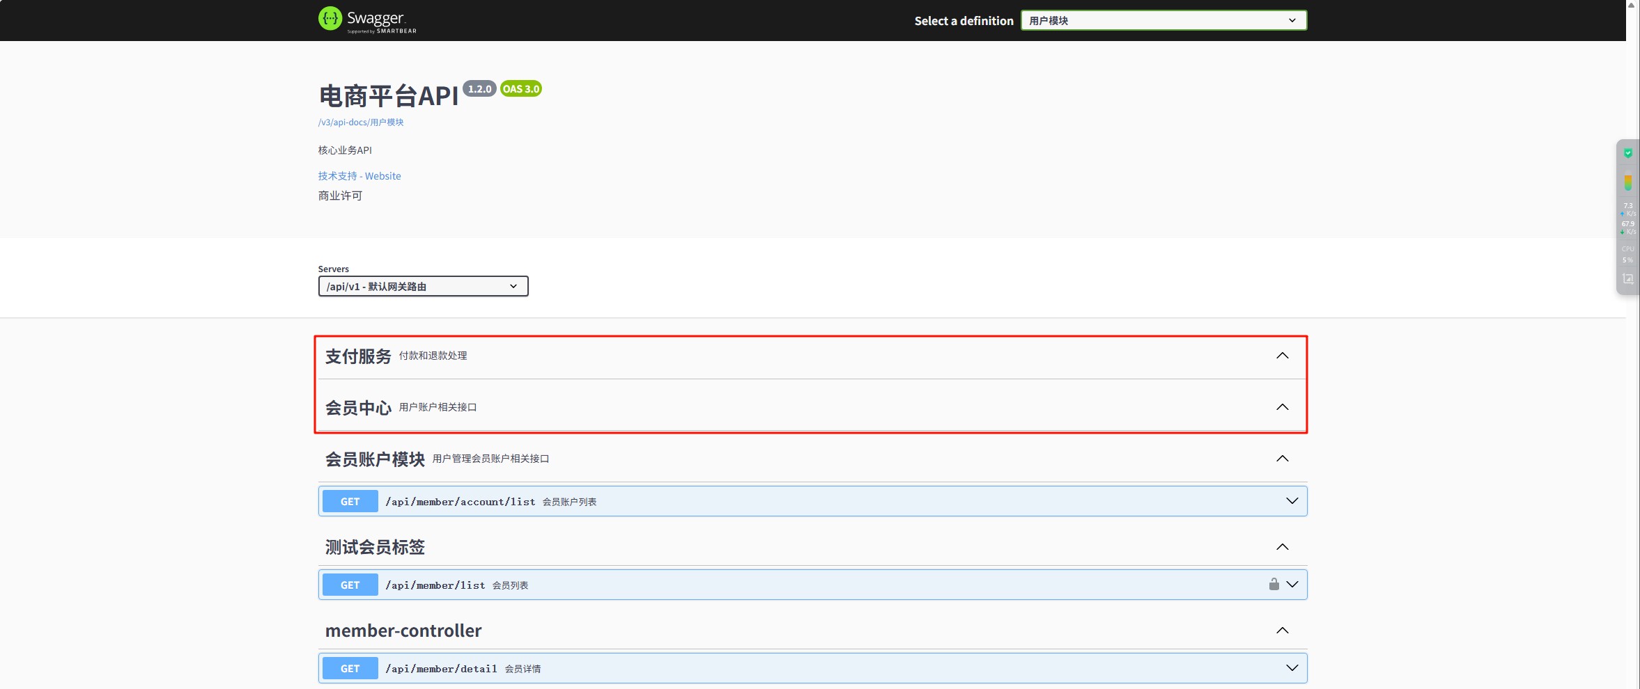Click the memory usage gauge in side widget
This screenshot has width=1640, height=689.
[1628, 182]
